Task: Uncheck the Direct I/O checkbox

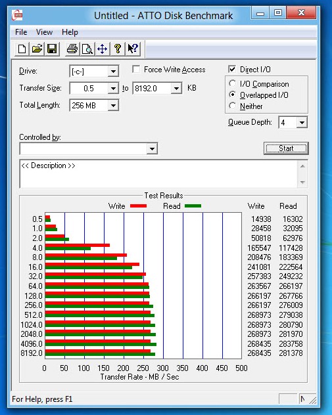Action: (232, 70)
